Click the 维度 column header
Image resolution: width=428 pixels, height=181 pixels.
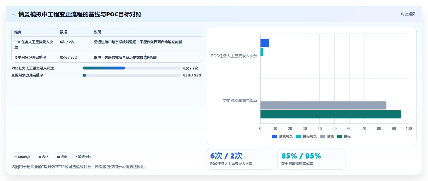click(18, 32)
